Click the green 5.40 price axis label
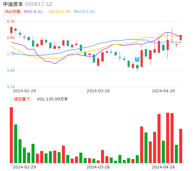Viewport: 194px width, 171px height. (11, 71)
